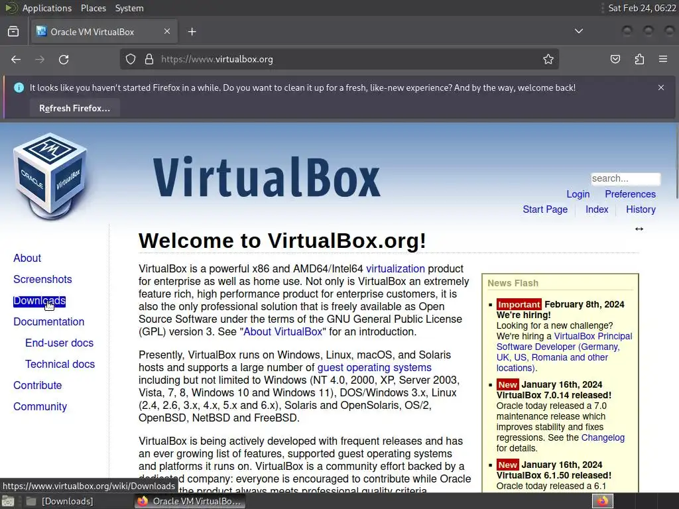Reload the page with the refresh icon
Image resolution: width=679 pixels, height=509 pixels.
tap(64, 59)
